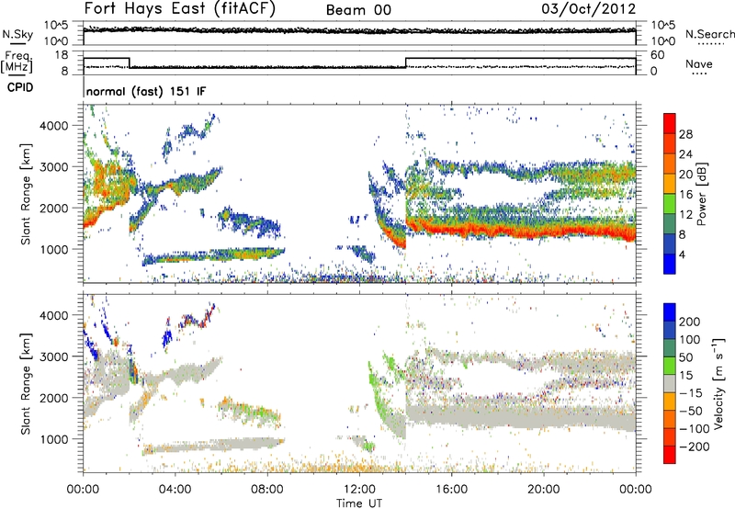Click the 'Time UT' axis label
This screenshot has height=509, width=735.
[x=359, y=503]
